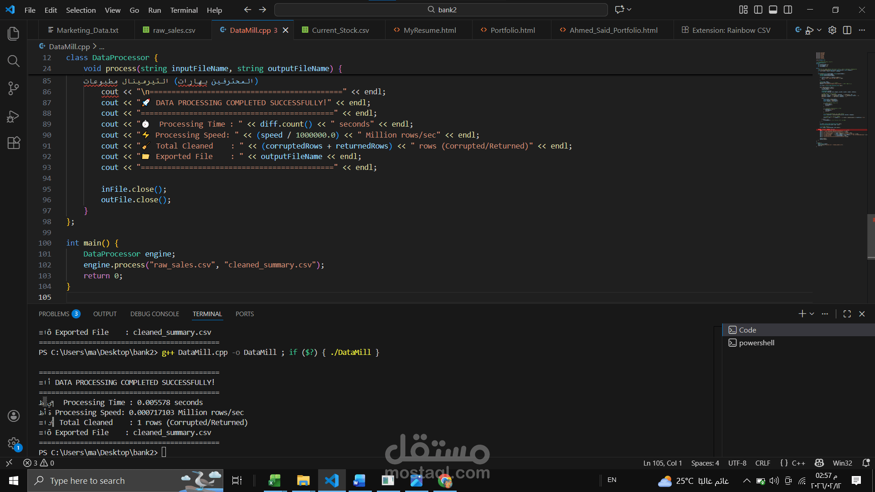Open Run and Debug view
The image size is (875, 492).
(14, 117)
